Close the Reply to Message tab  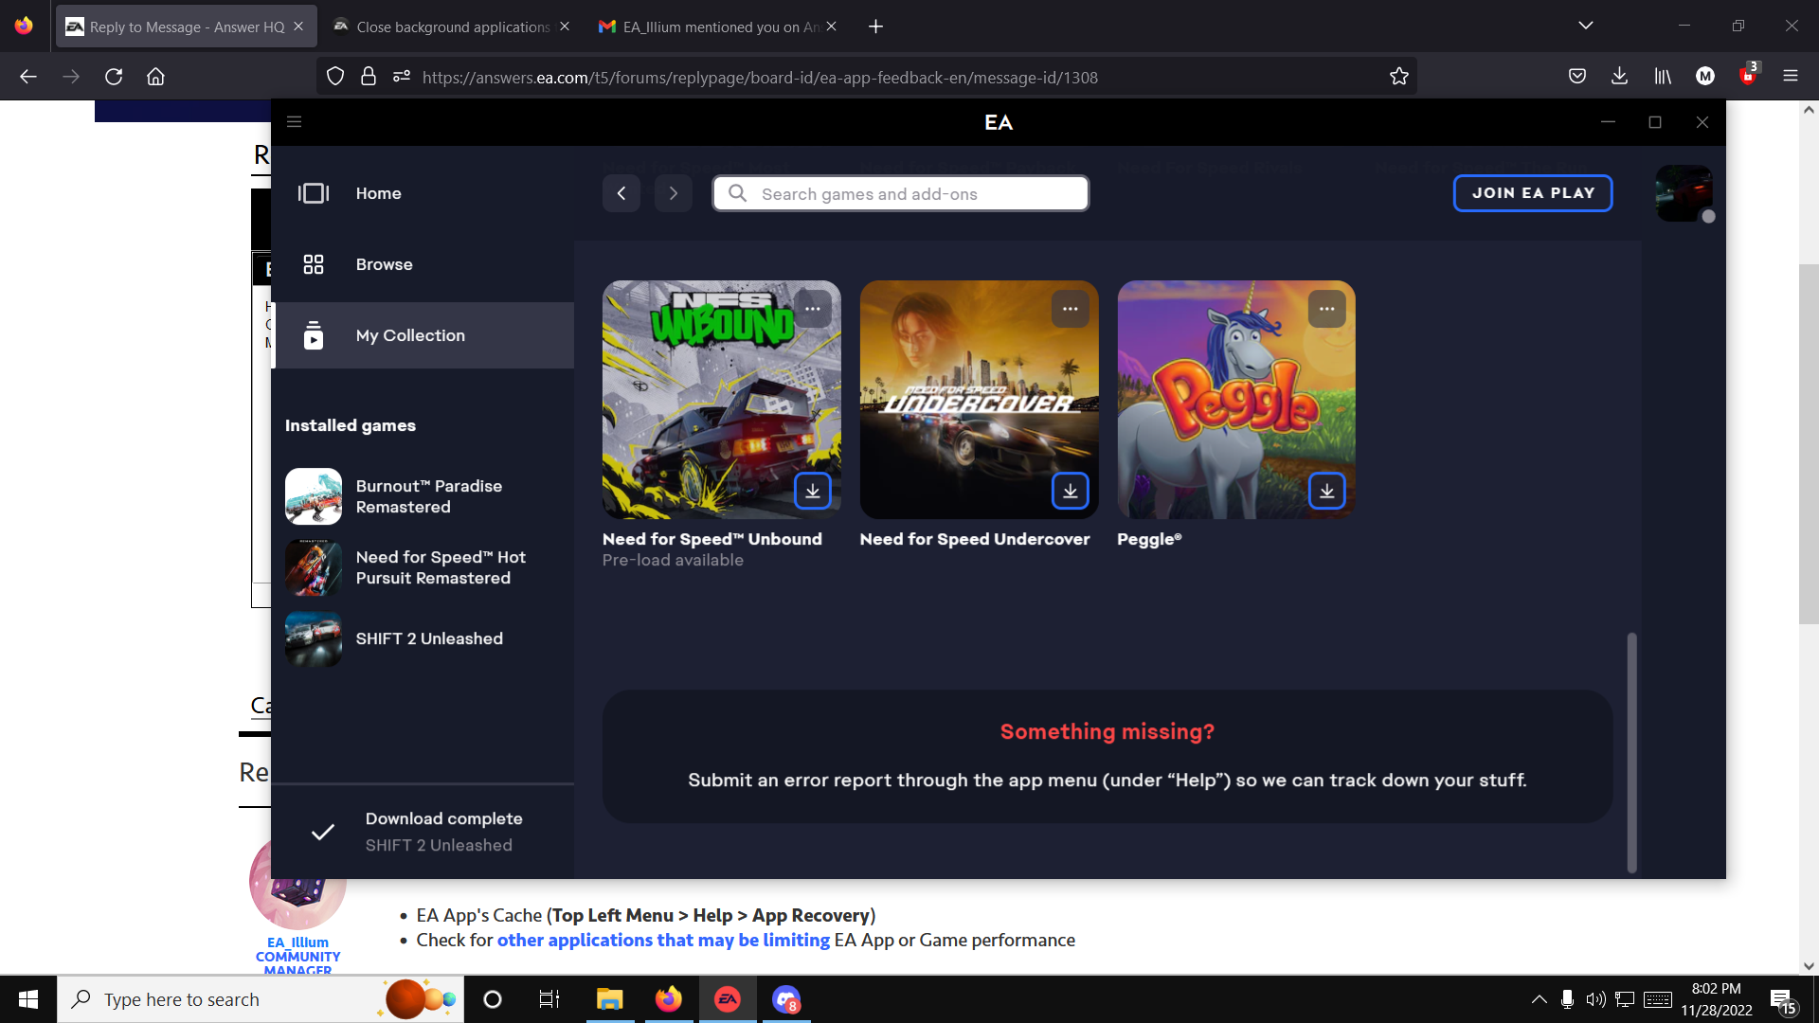298,27
